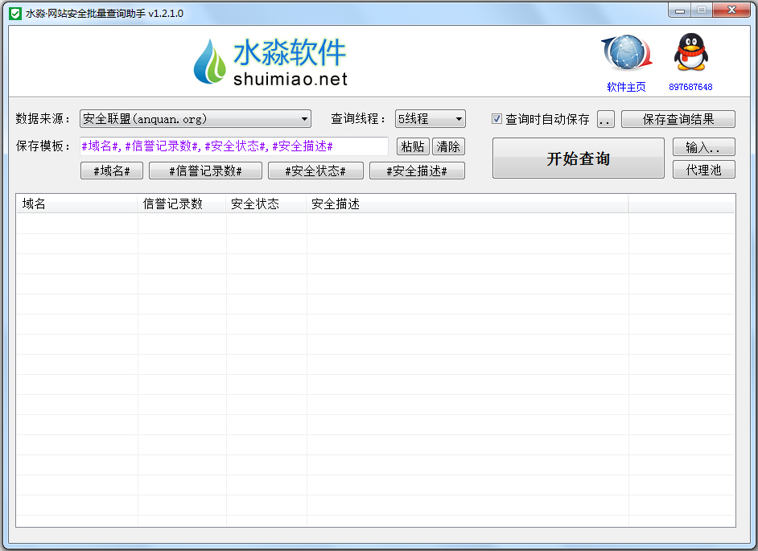This screenshot has width=758, height=551.
Task: Click the QQ penguin contact icon
Action: 690,52
